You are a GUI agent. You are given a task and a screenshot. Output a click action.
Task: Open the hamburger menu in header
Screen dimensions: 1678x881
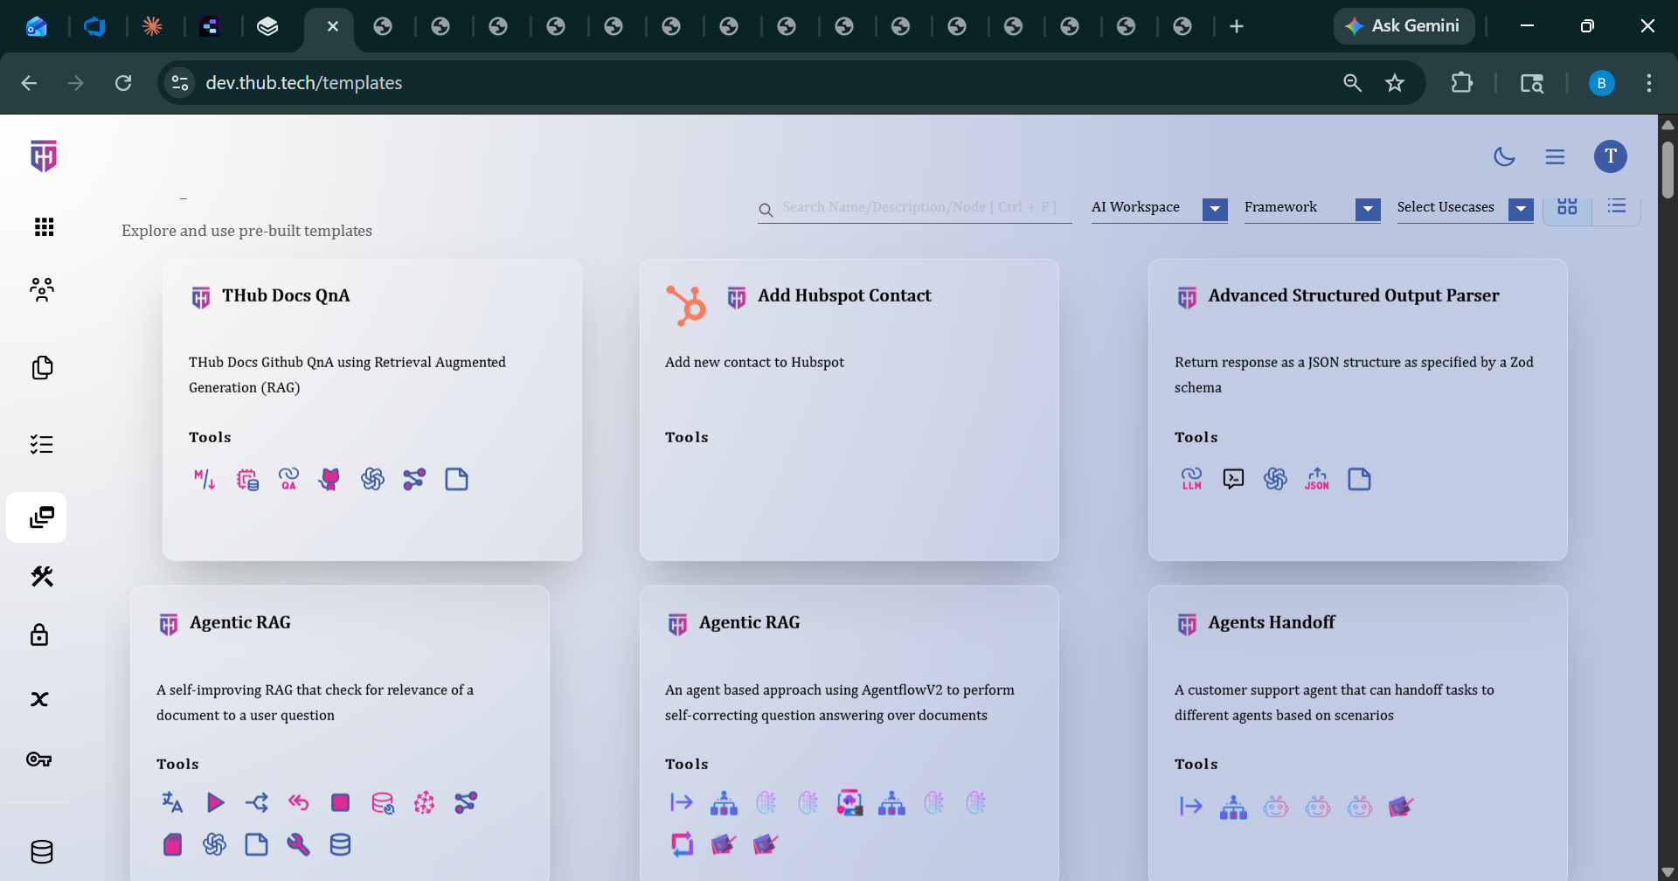click(x=1555, y=157)
